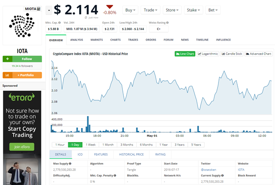Click the IOTA logo image
The image size is (275, 185).
click(x=22, y=25)
